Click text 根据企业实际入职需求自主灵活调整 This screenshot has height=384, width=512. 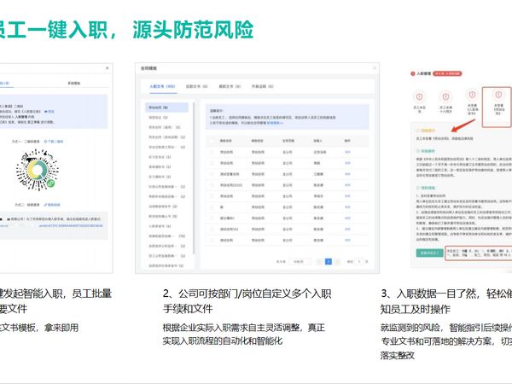pos(232,328)
